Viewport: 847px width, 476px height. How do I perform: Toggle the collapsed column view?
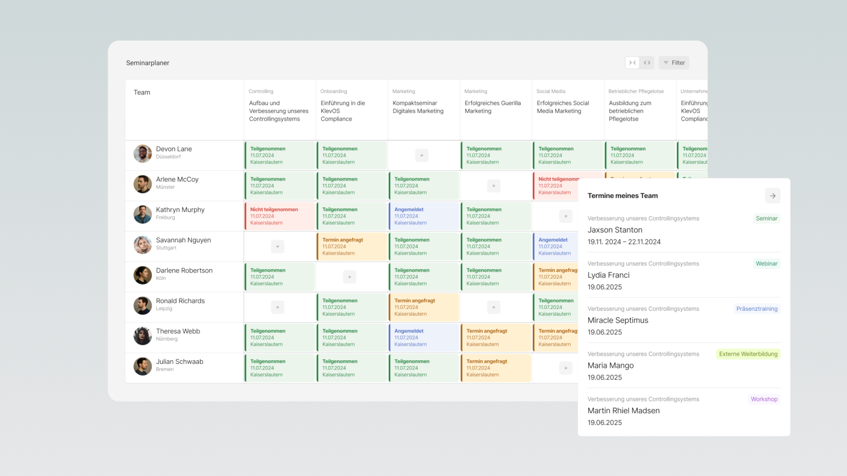coord(632,62)
